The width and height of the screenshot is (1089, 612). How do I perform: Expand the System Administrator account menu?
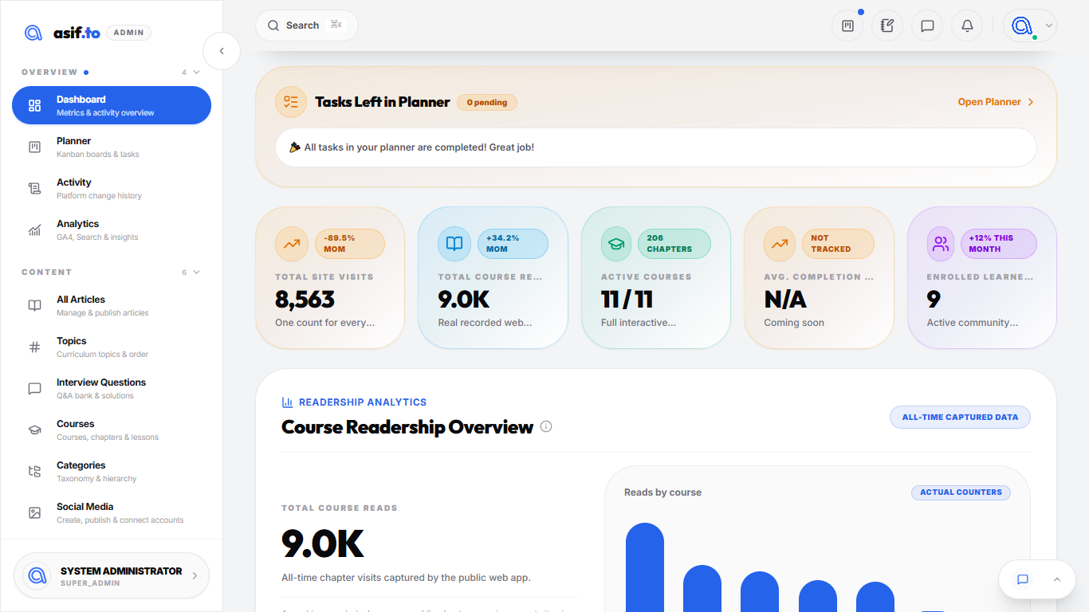click(x=112, y=575)
